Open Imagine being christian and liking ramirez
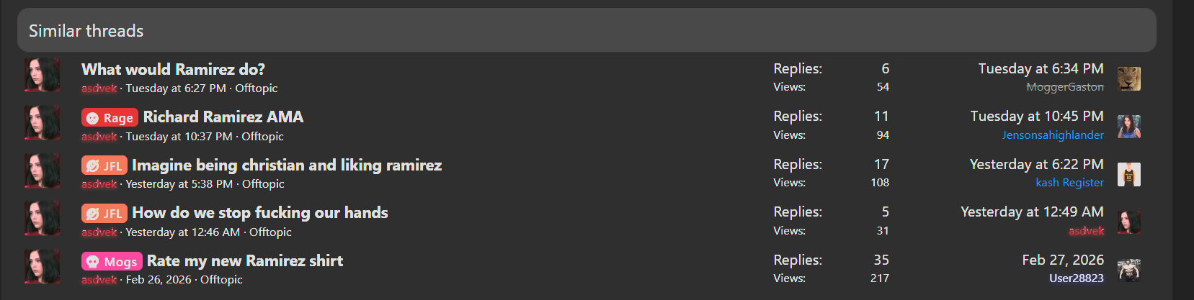The height and width of the screenshot is (300, 1194). coord(287,165)
